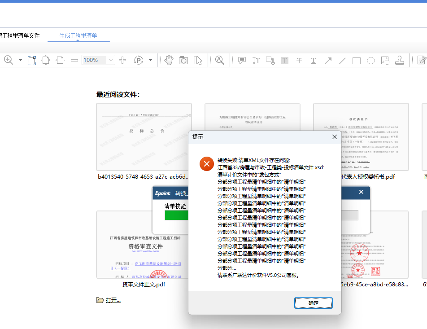Click the 代表人授权委托书.pdf file name
The width and height of the screenshot is (427, 329).
(368, 177)
